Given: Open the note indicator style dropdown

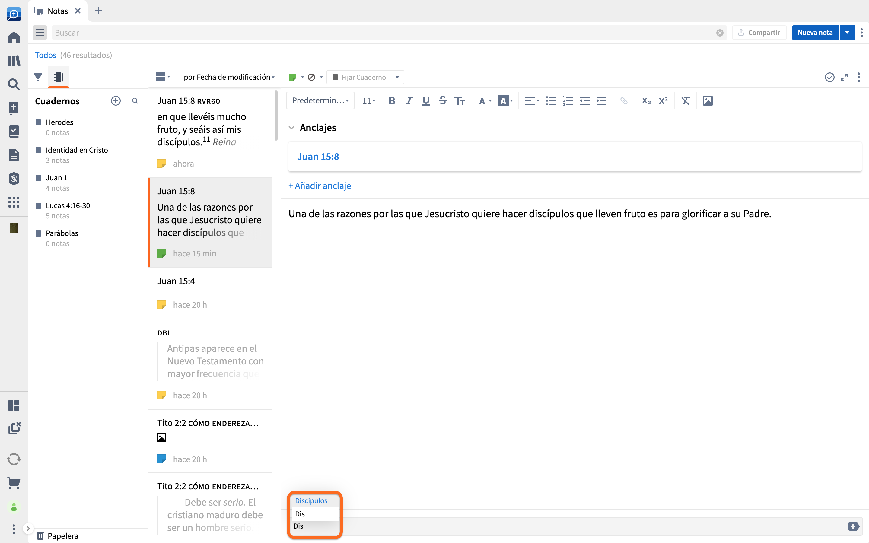Looking at the screenshot, I should click(315, 77).
